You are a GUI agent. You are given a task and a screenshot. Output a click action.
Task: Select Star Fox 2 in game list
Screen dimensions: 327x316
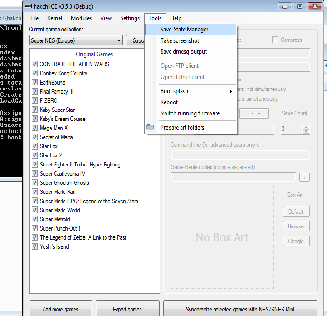pyautogui.click(x=51, y=155)
